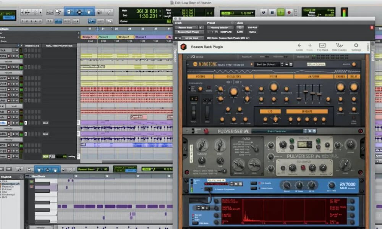Toggle mute M button in MIDI editor toolbar
The height and width of the screenshot is (229, 382).
[8, 169]
